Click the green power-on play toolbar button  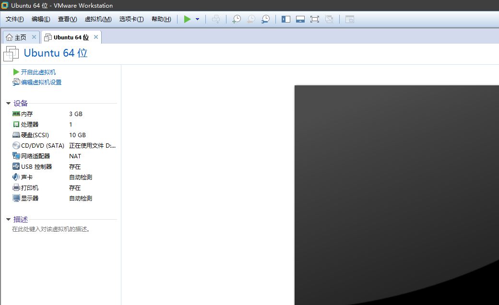pyautogui.click(x=188, y=19)
